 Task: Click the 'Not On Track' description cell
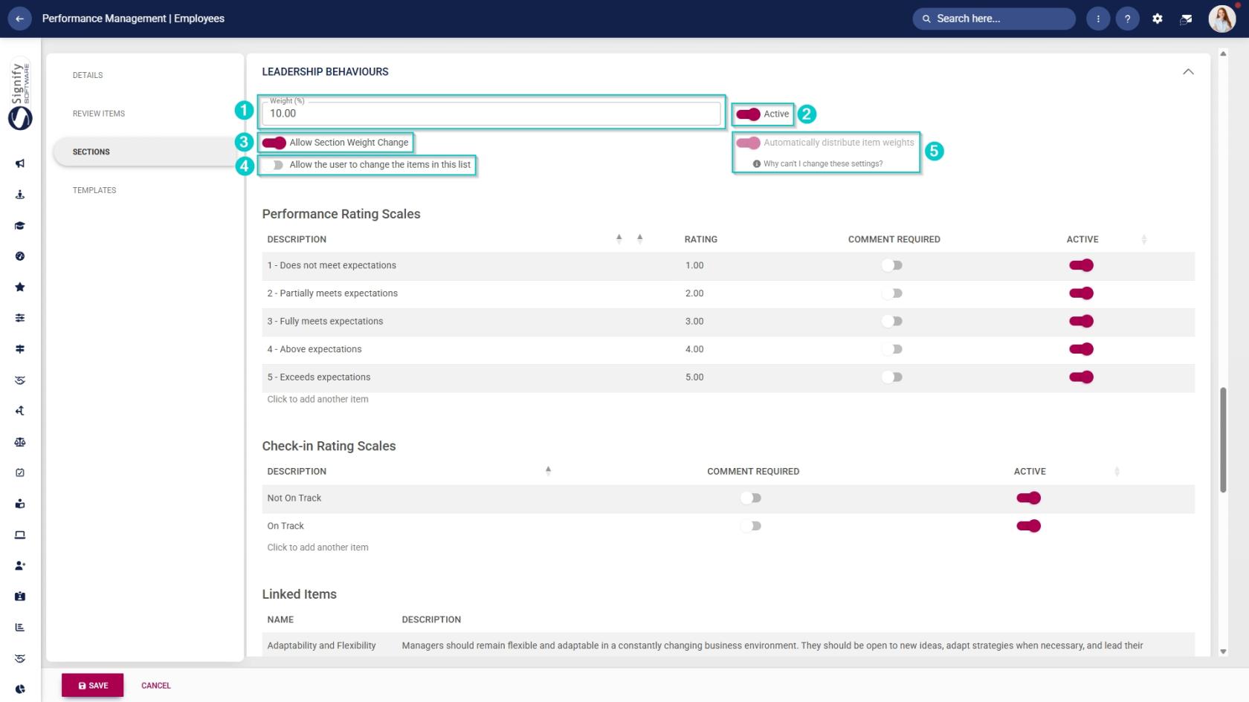(x=294, y=498)
